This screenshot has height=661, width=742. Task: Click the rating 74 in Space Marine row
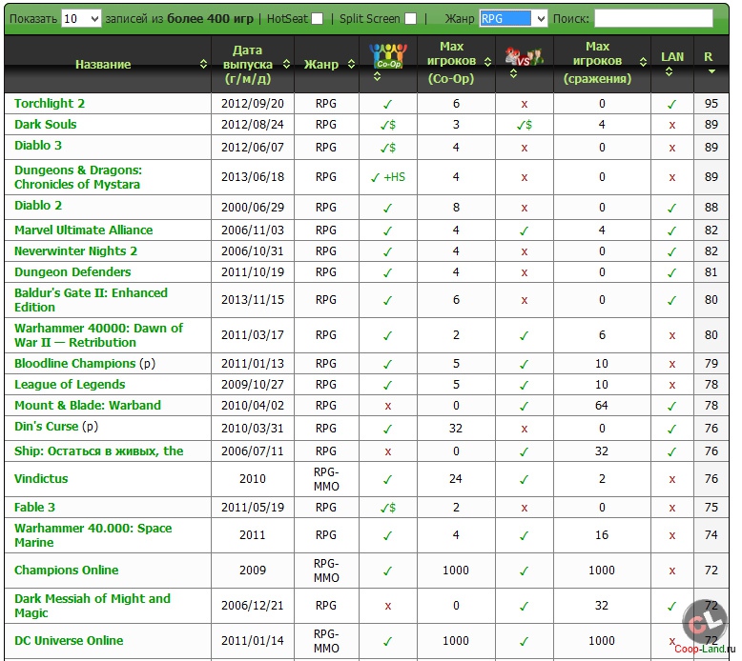coord(711,535)
